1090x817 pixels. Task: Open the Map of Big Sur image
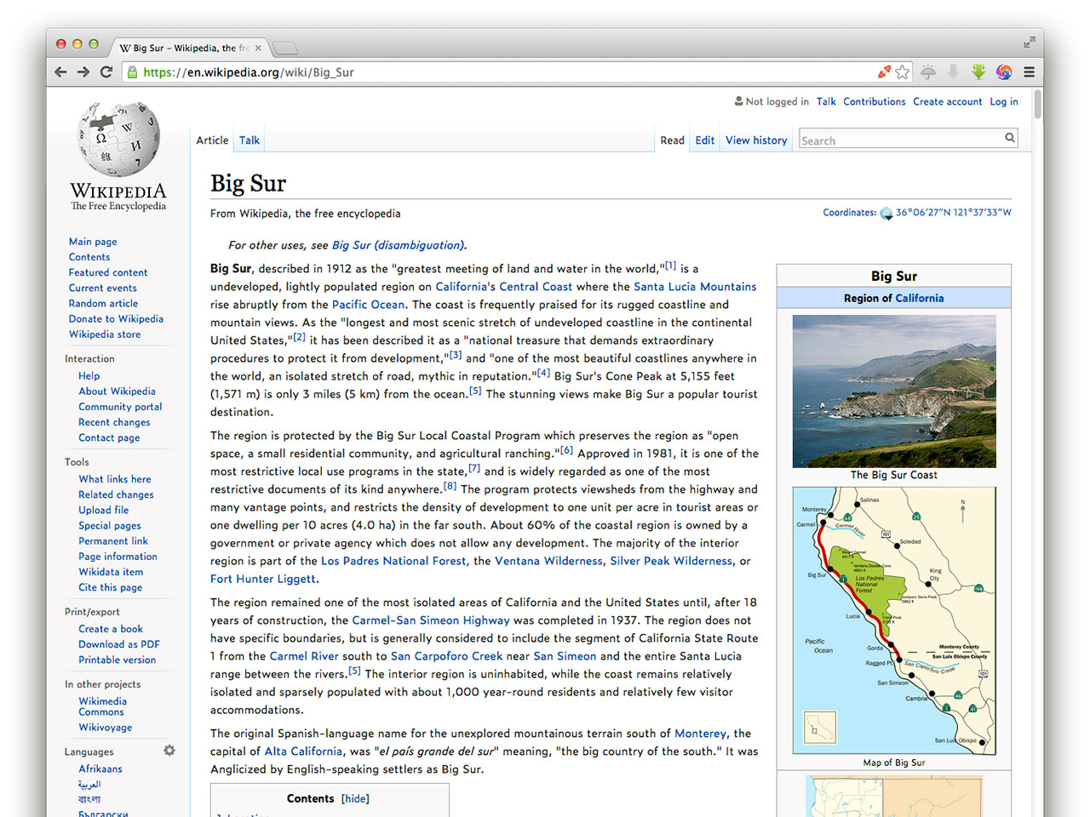coord(894,620)
